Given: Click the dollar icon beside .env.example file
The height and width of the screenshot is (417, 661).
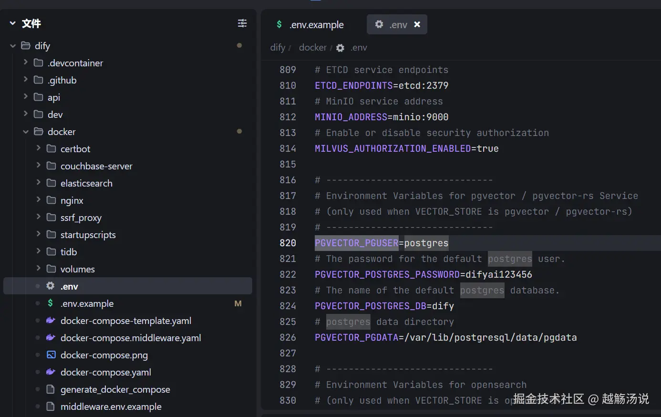Looking at the screenshot, I should tap(50, 303).
